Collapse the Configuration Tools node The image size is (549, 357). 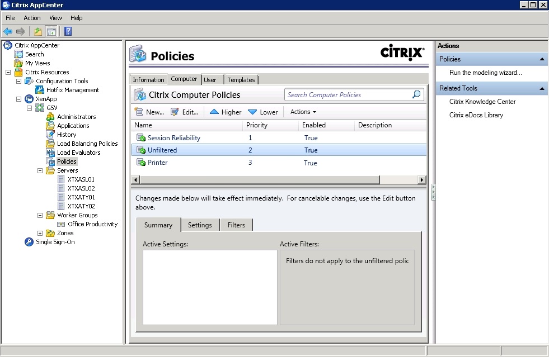[x=19, y=81]
